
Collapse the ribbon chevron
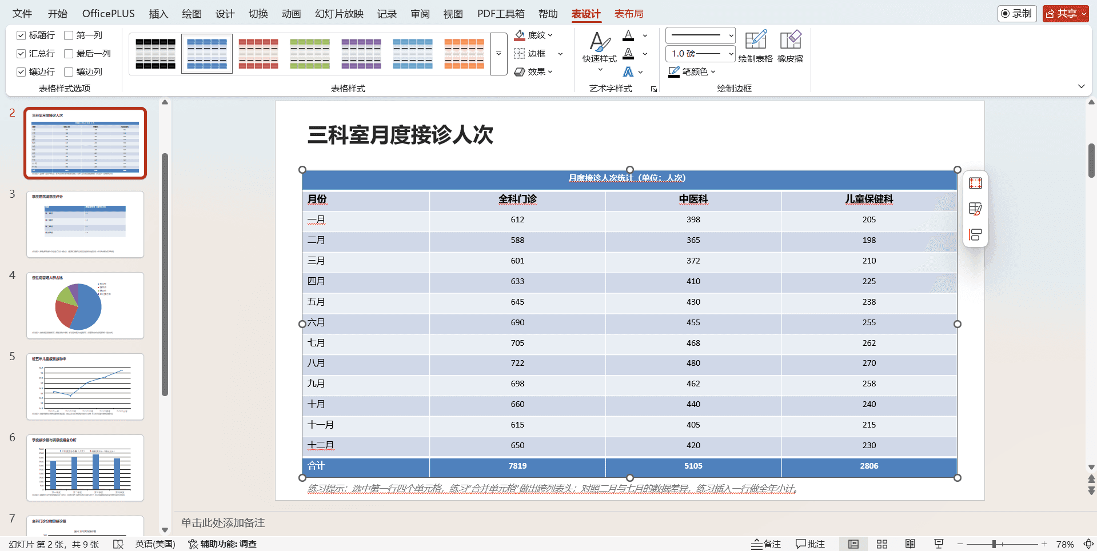pyautogui.click(x=1082, y=86)
